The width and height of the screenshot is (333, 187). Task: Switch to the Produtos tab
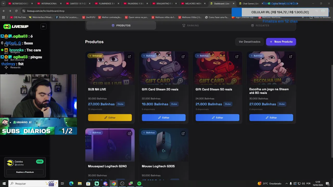point(121,25)
